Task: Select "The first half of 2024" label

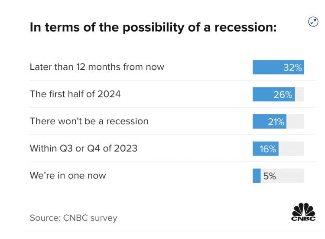Action: click(x=75, y=94)
